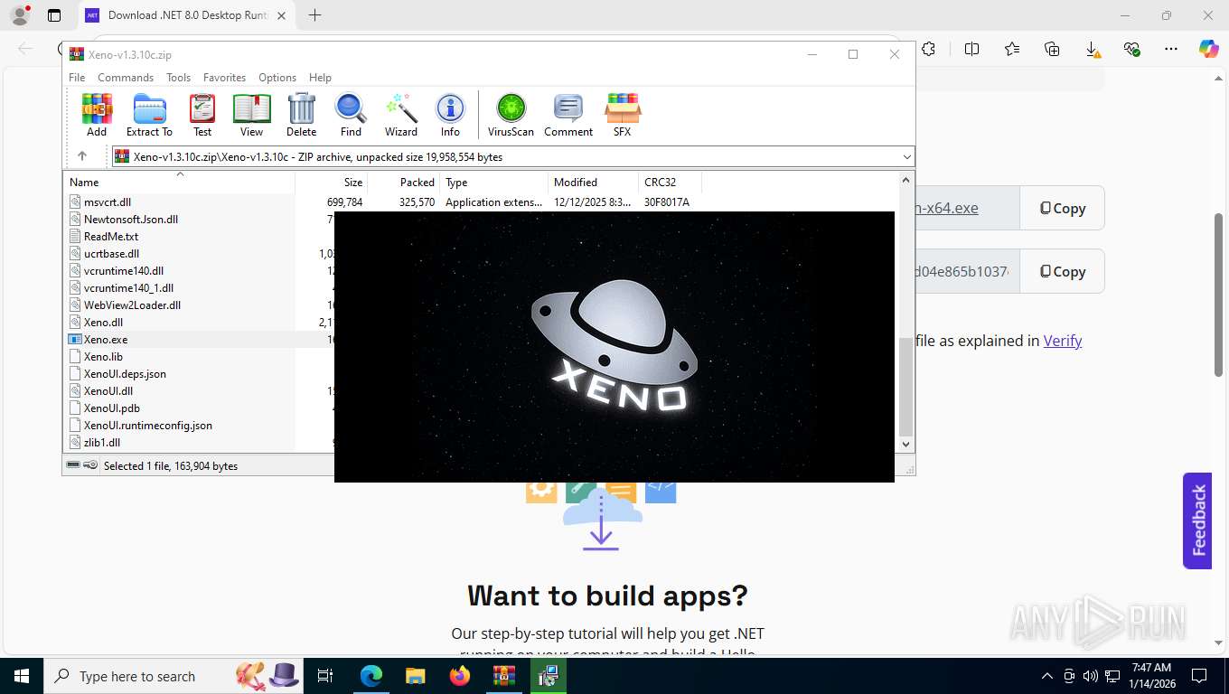
Task: Expand the archive path dropdown
Action: tap(906, 157)
